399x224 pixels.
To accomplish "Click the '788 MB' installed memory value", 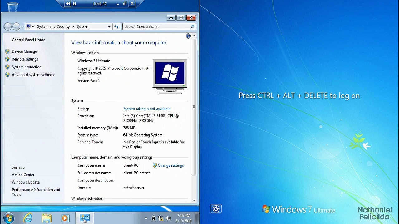I will tap(129, 128).
